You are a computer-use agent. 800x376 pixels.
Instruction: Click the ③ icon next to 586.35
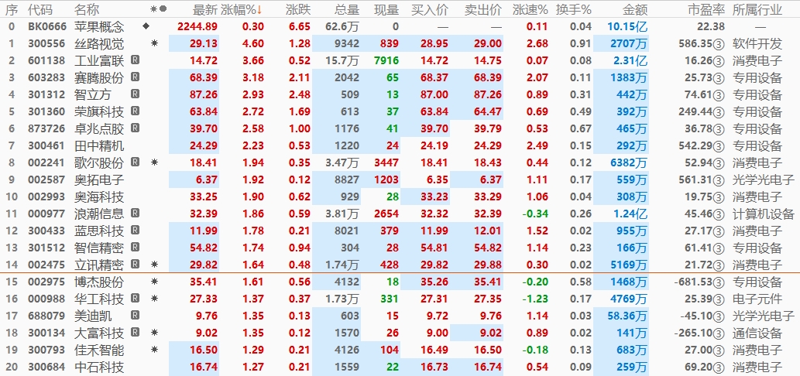pos(719,44)
